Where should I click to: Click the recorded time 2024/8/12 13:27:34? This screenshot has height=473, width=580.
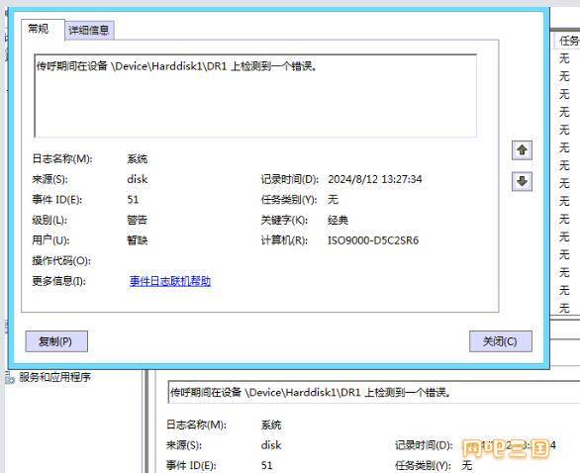click(375, 179)
